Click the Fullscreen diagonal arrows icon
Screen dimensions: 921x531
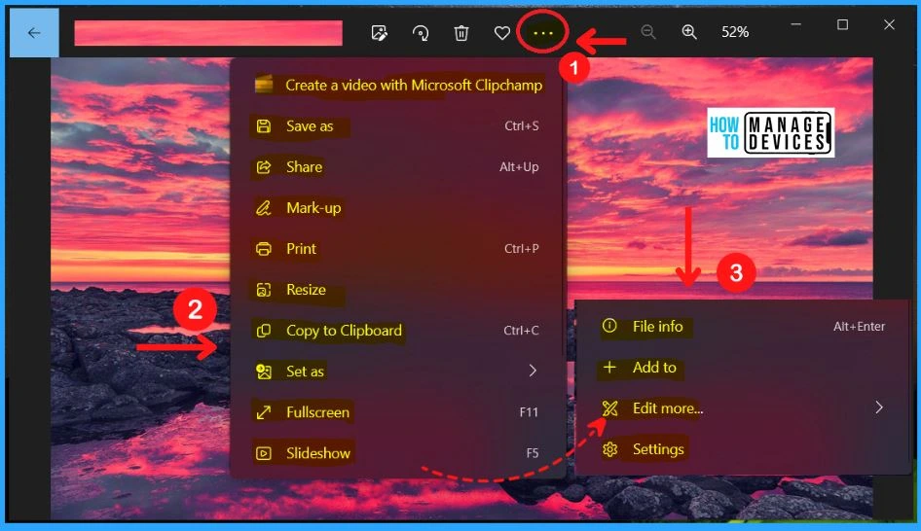point(264,412)
